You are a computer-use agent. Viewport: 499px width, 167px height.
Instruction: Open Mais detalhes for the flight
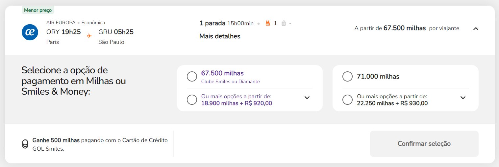pos(220,36)
